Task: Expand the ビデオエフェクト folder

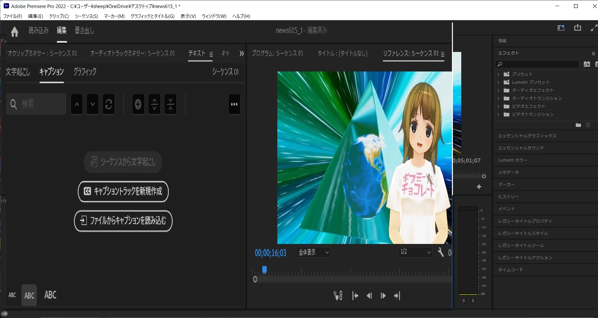Action: coord(498,106)
